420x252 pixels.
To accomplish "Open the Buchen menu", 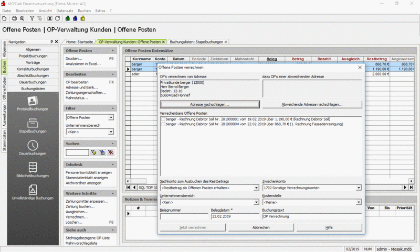I will tap(84, 10).
